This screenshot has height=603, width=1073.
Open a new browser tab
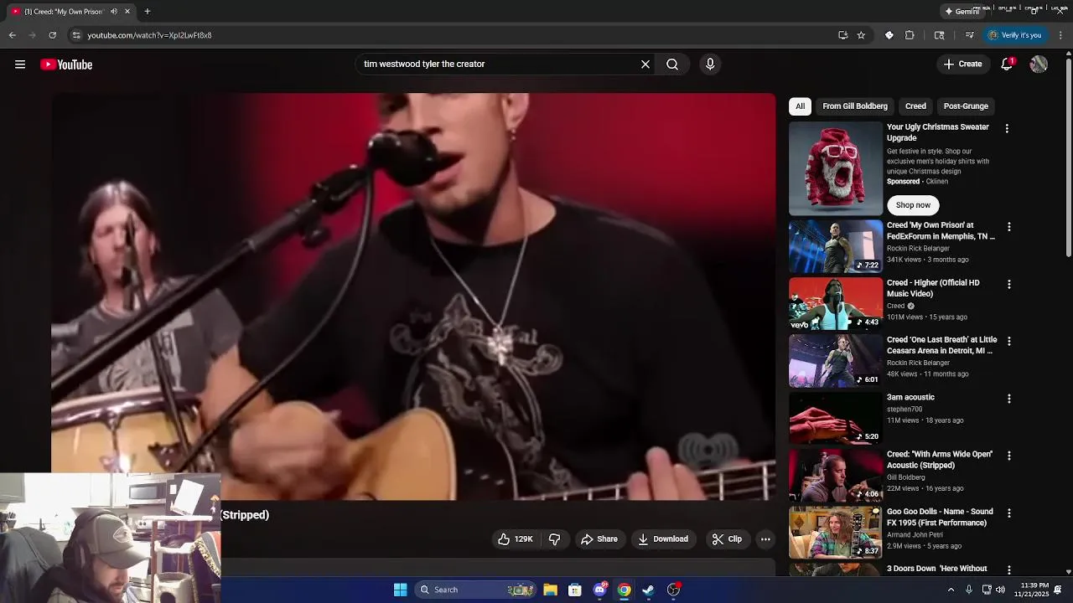pyautogui.click(x=148, y=12)
